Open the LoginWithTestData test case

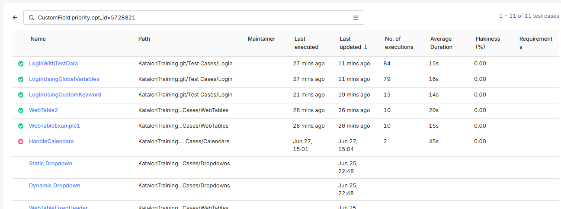[53, 64]
